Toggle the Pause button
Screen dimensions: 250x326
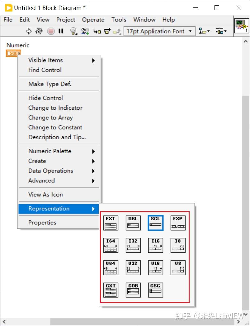[61, 31]
